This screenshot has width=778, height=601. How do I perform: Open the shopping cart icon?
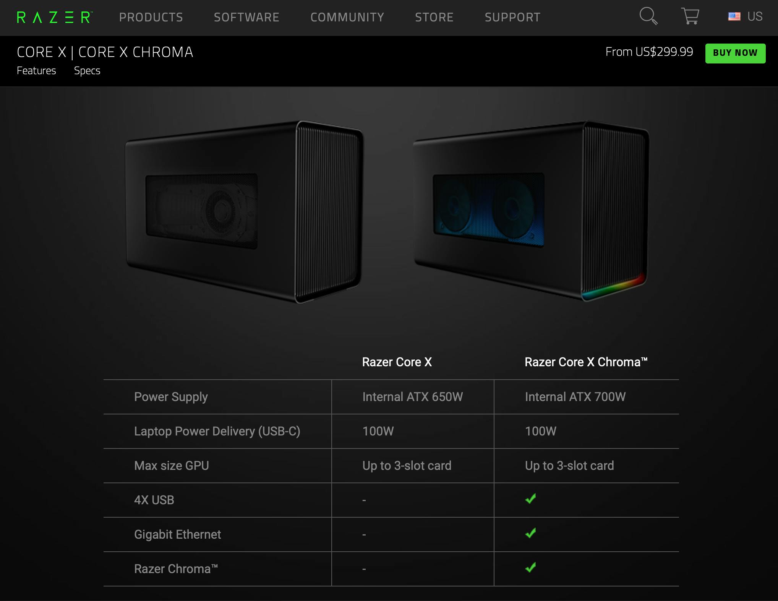[x=690, y=16]
